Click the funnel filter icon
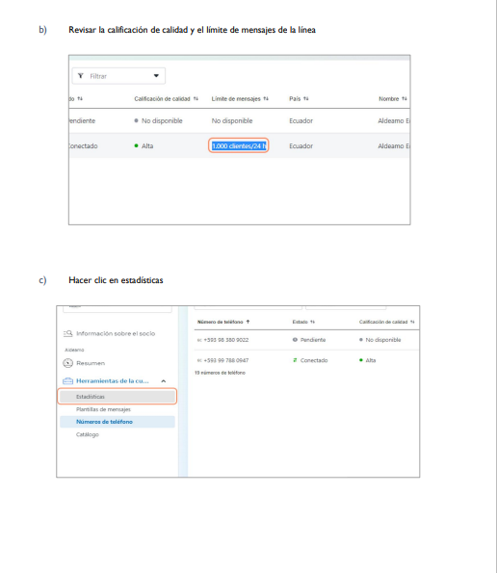This screenshot has width=497, height=573. coord(81,76)
